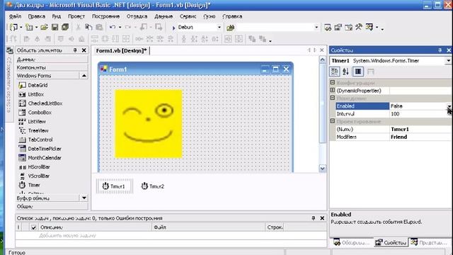
Task: Click the Paste toolbar icon
Action: tap(99, 27)
